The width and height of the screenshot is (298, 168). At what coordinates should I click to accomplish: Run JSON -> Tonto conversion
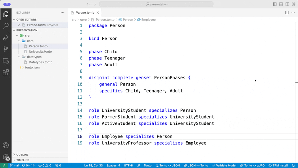click(196, 165)
